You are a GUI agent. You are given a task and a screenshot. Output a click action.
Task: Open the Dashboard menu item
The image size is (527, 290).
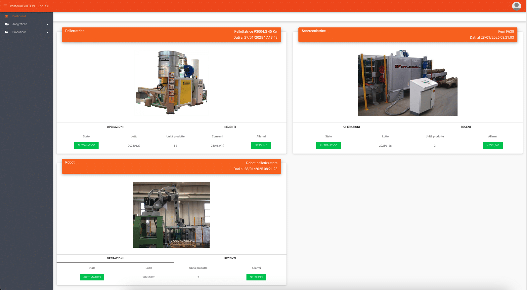click(x=19, y=16)
